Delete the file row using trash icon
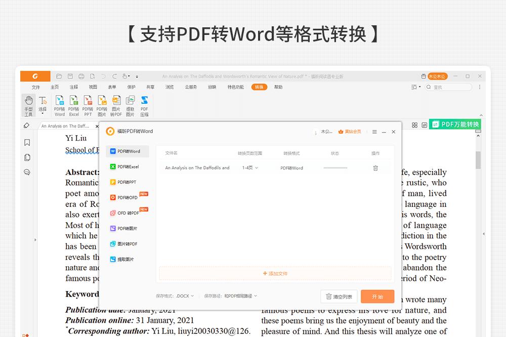Image resolution: width=506 pixels, height=337 pixels. [x=375, y=168]
